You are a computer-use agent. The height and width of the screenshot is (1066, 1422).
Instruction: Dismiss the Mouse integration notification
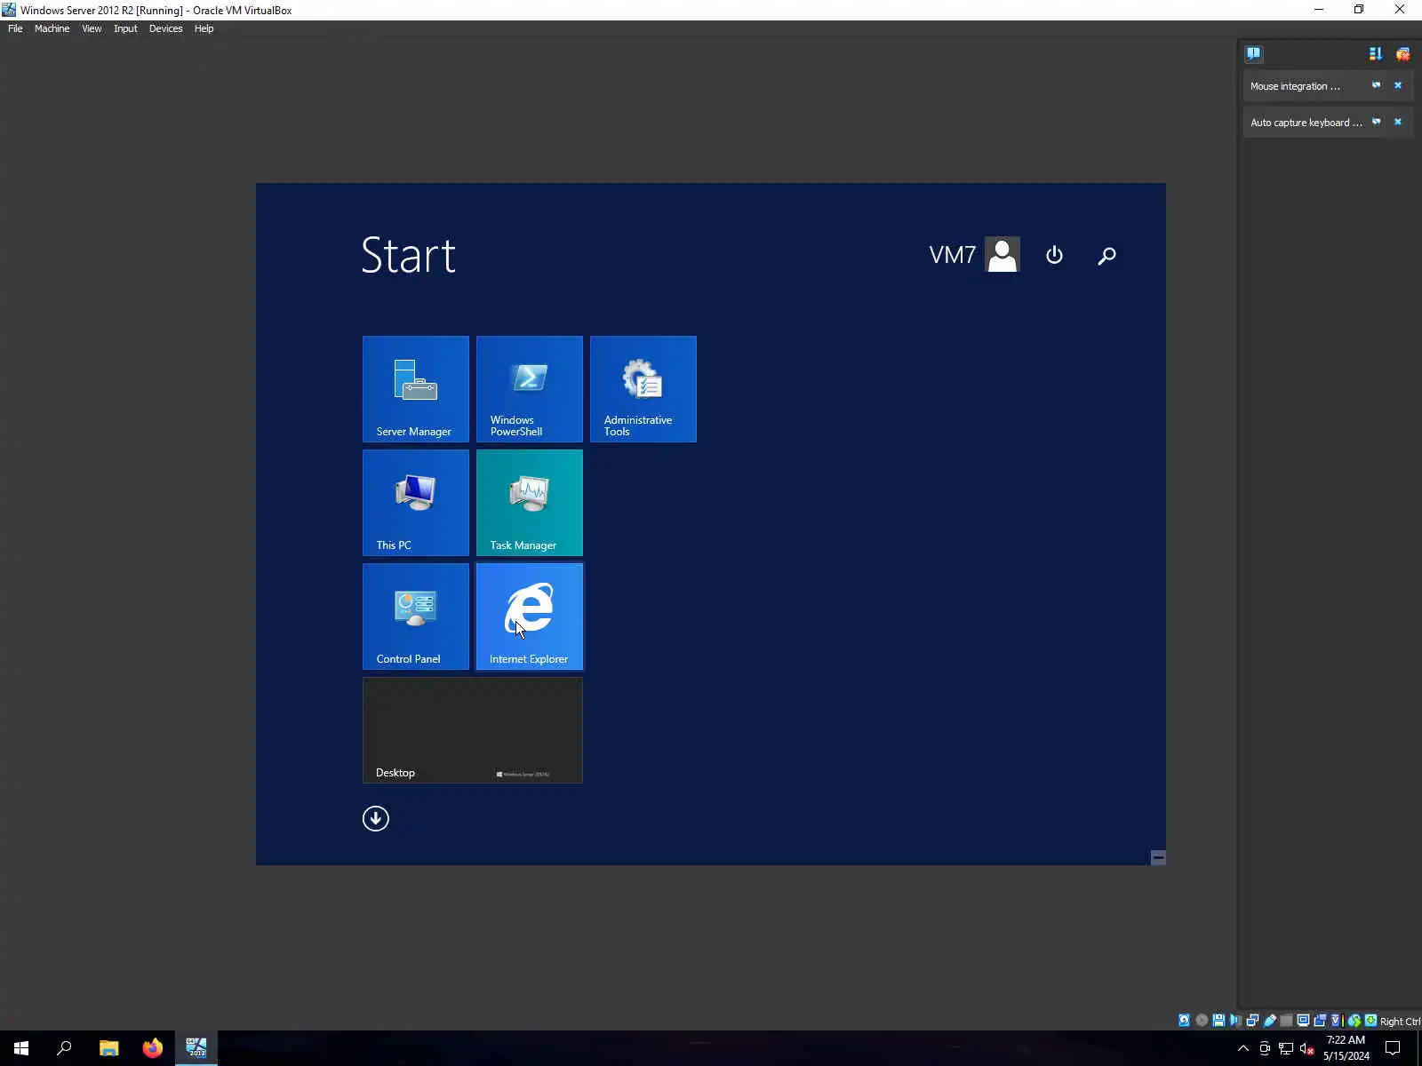click(1398, 85)
